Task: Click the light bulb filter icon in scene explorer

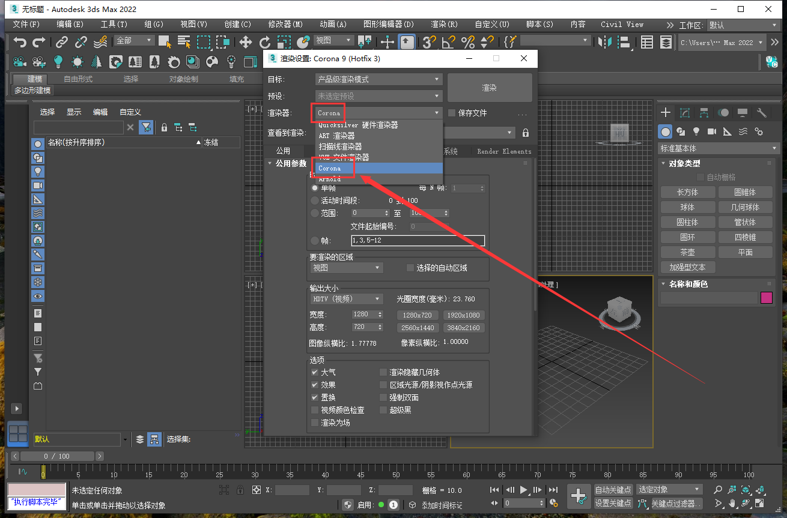Action: [x=37, y=170]
